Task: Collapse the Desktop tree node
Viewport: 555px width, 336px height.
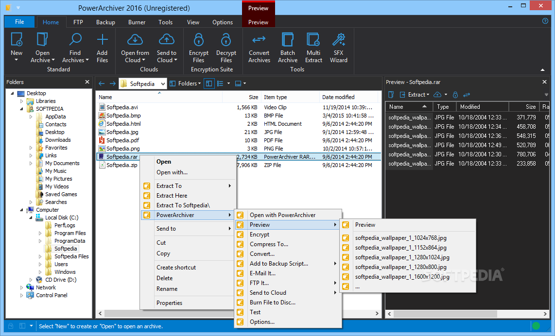Action: click(x=12, y=93)
